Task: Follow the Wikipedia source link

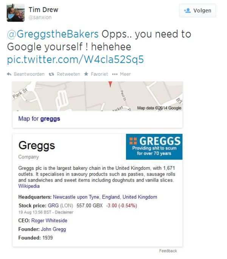Action: coord(29,186)
